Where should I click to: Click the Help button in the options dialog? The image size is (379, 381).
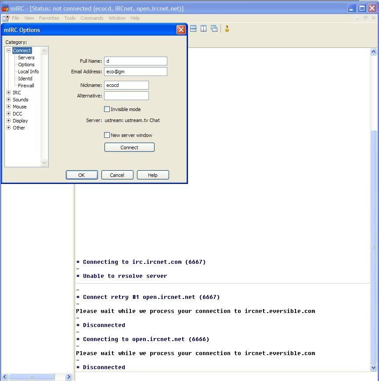click(153, 175)
